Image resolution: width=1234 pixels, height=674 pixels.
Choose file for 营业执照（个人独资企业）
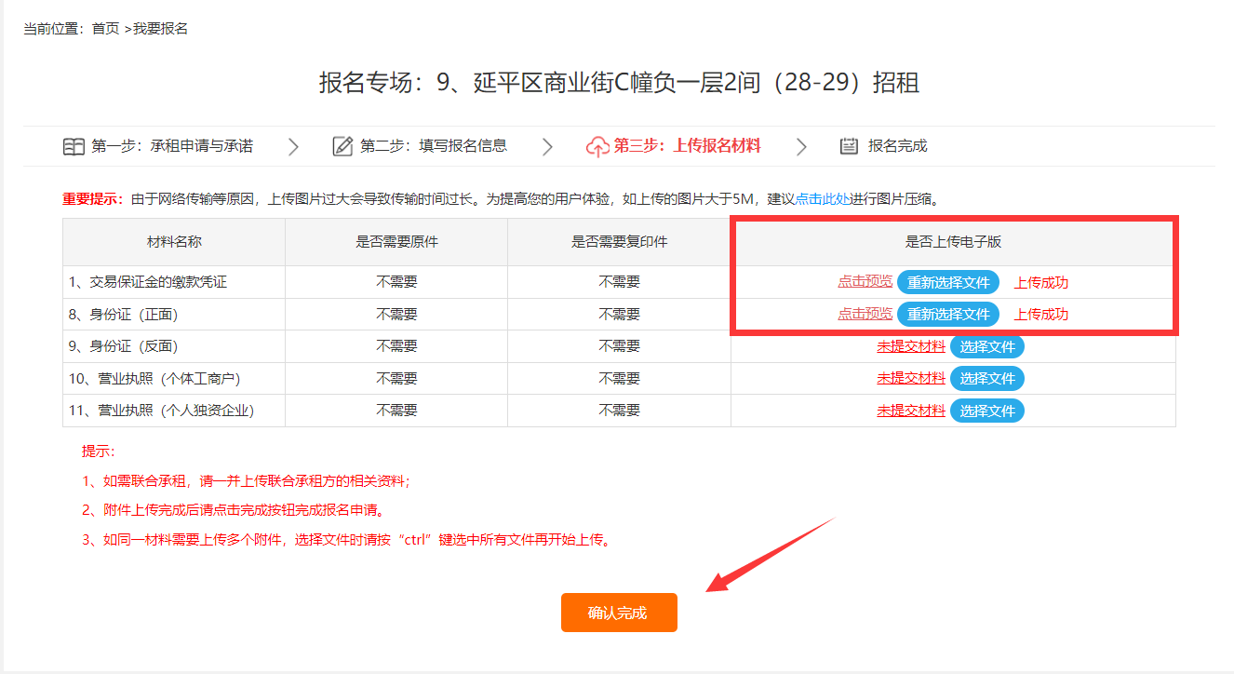point(986,411)
